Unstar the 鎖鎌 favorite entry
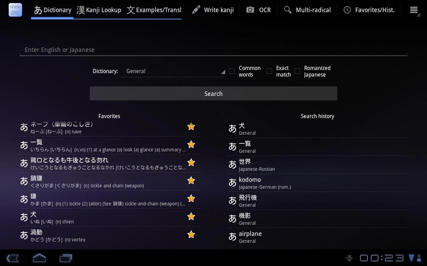 pos(191,180)
